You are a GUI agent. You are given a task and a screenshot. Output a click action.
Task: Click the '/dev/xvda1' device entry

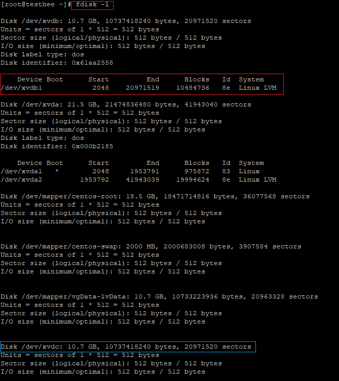click(x=21, y=172)
